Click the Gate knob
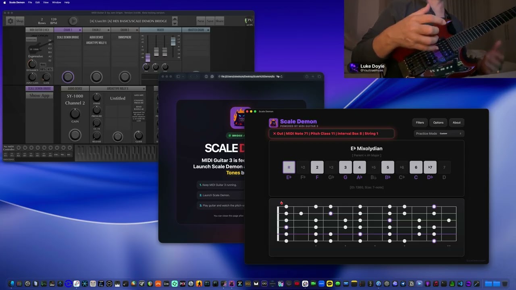Screen dimensions: 516x290 tap(46, 77)
